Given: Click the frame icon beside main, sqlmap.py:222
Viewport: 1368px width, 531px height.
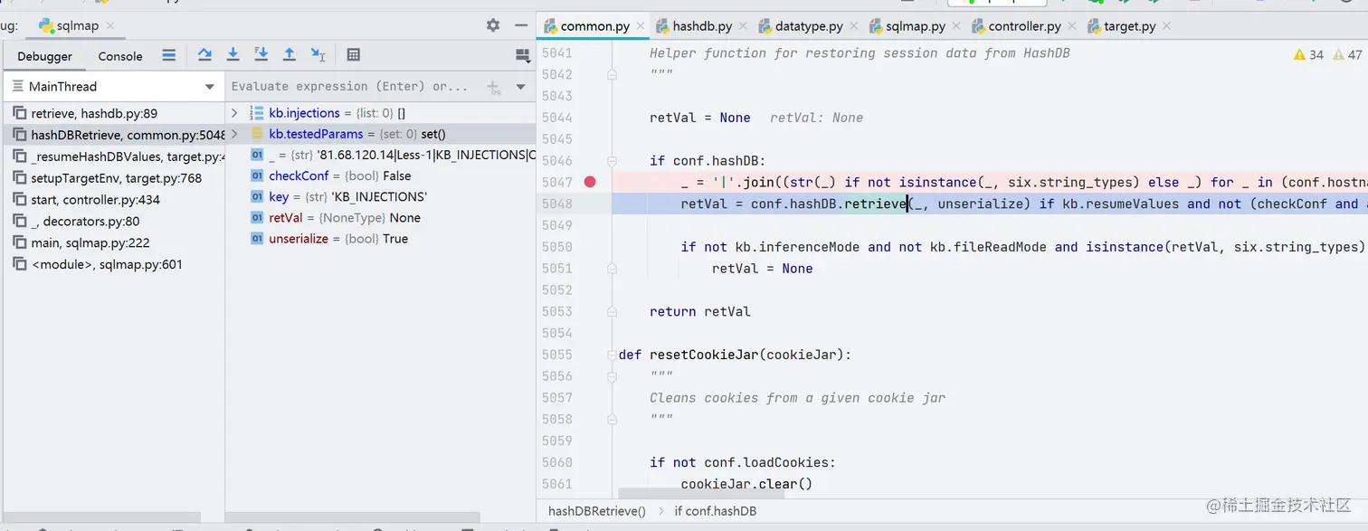Looking at the screenshot, I should (20, 243).
